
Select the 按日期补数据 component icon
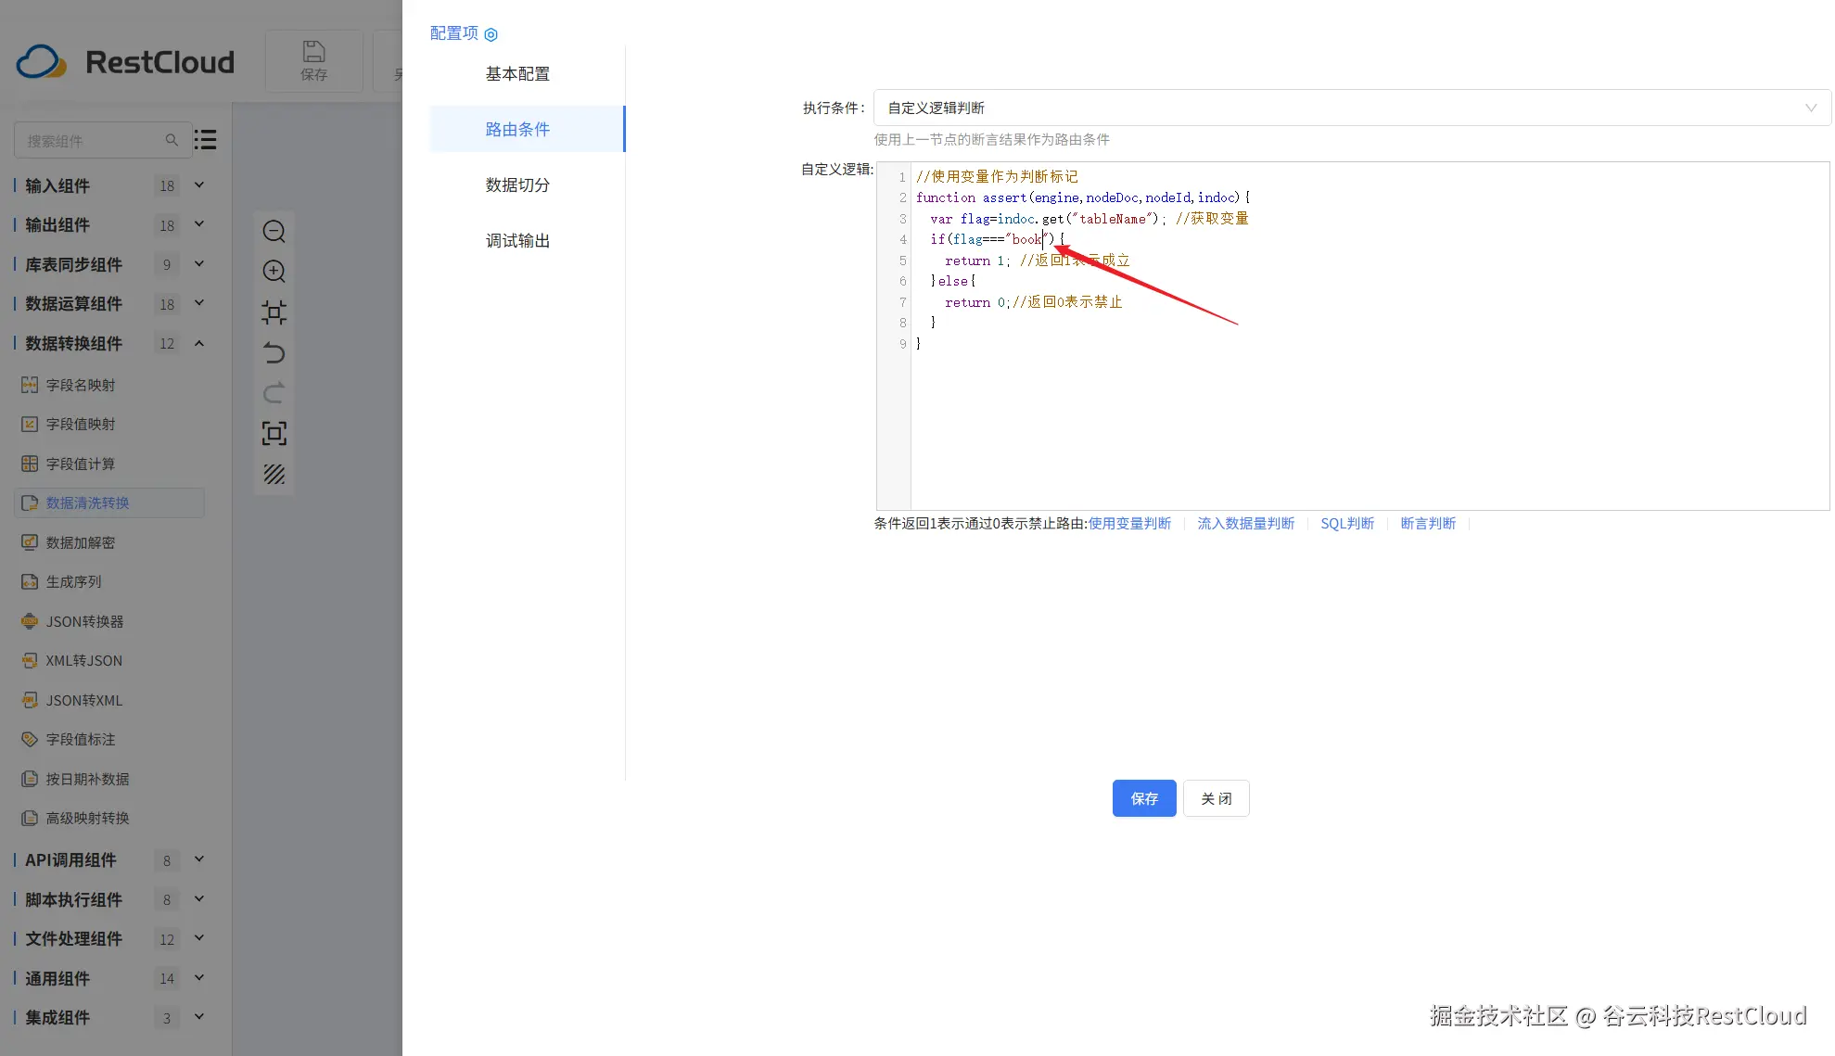tap(30, 779)
